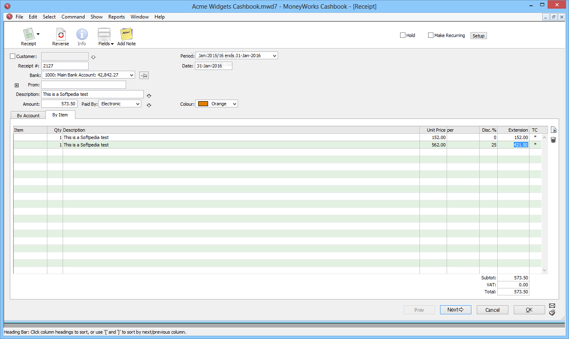Click the 562.00 unit price cell

tap(433, 145)
